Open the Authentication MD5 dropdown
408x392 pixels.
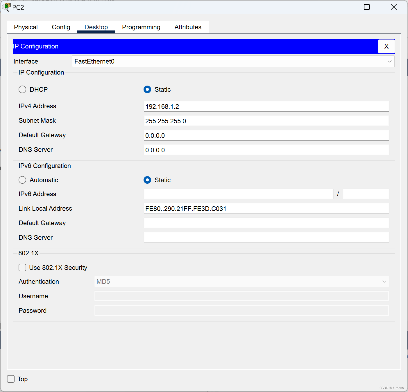point(242,281)
